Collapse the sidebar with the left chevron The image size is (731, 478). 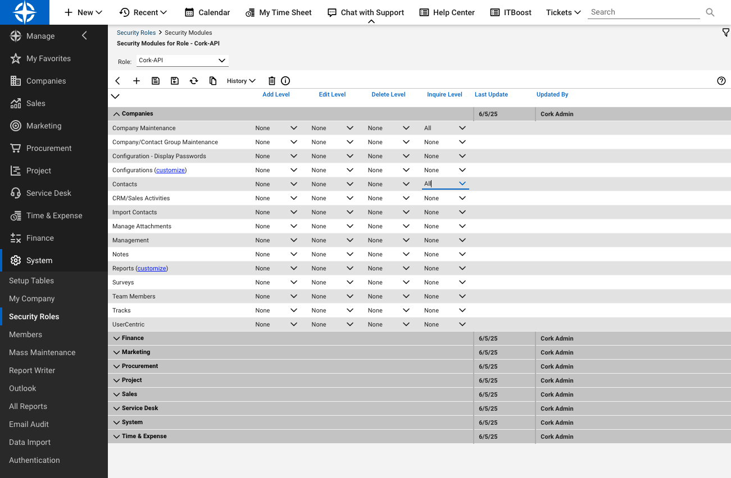click(x=85, y=36)
